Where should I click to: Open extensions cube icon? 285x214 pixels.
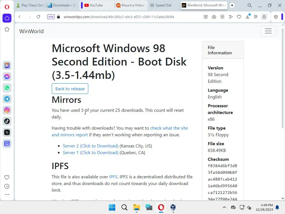tap(276, 17)
